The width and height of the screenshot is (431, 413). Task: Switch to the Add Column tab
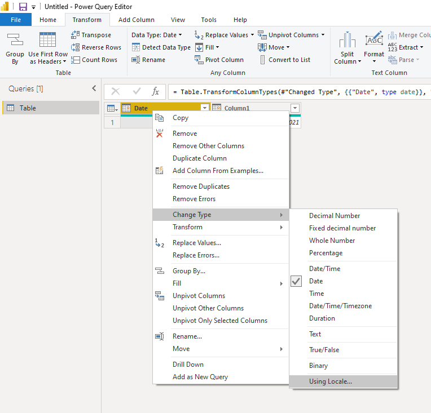tap(137, 20)
